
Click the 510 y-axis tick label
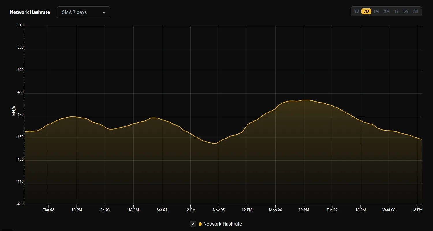(20, 25)
